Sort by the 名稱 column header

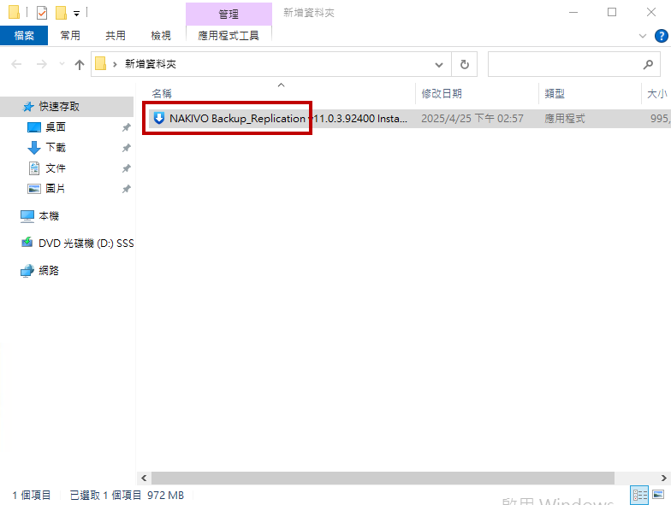(x=161, y=94)
